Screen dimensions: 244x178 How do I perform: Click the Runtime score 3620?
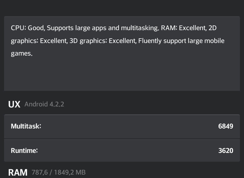point(226,150)
